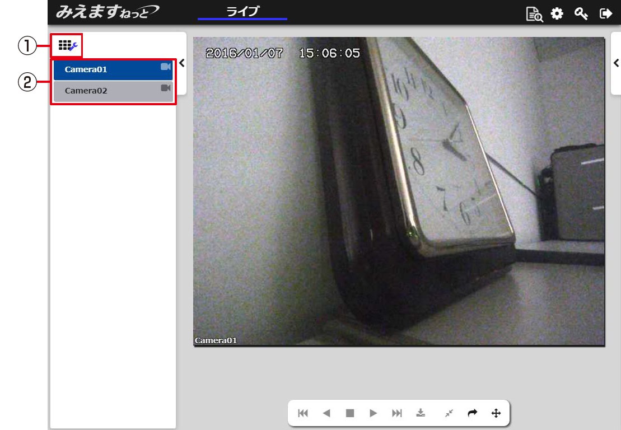The height and width of the screenshot is (430, 621).
Task: Click the shrink view arrows icon
Action: click(x=449, y=413)
